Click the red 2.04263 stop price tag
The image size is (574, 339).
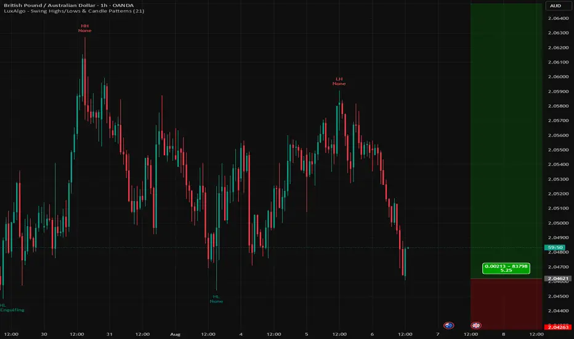pyautogui.click(x=558, y=327)
